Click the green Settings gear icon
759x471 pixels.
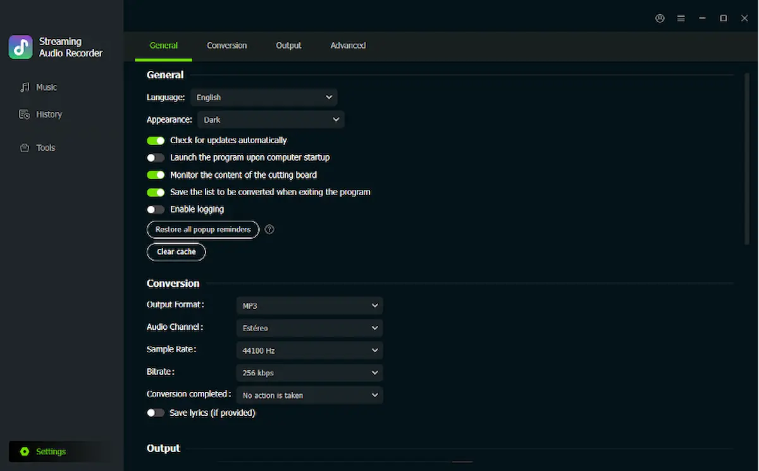(x=25, y=451)
